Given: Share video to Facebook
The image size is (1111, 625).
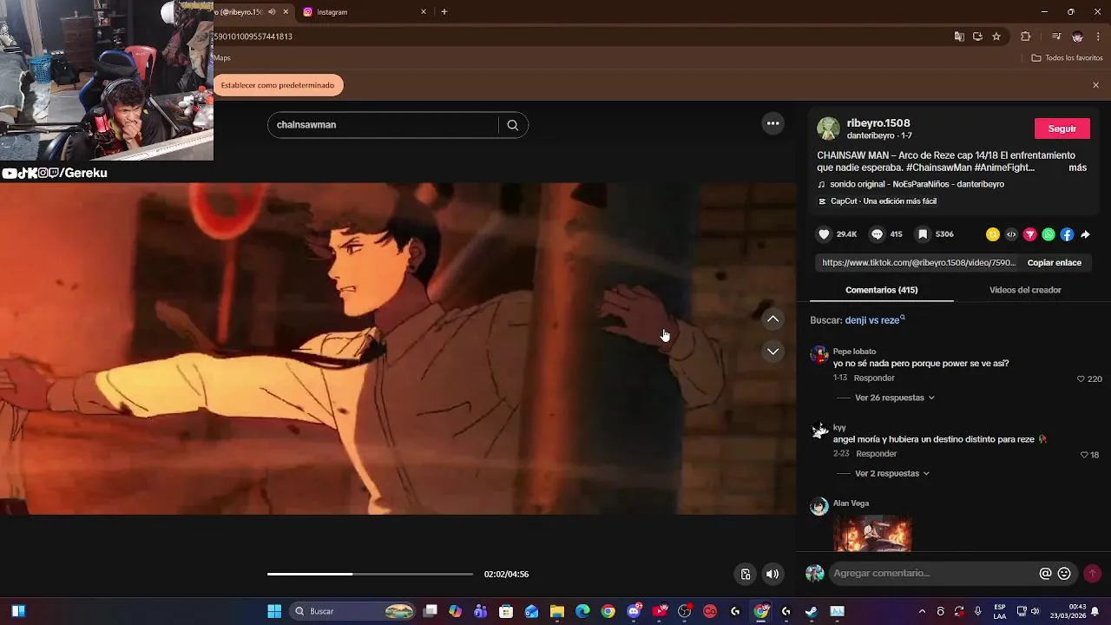Looking at the screenshot, I should point(1067,234).
